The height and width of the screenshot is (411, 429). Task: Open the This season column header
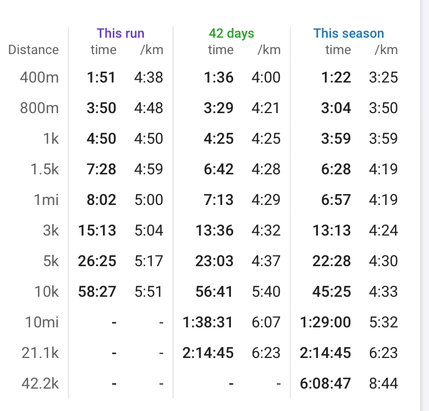click(x=349, y=33)
